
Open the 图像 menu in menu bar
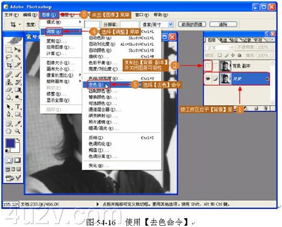[49, 15]
